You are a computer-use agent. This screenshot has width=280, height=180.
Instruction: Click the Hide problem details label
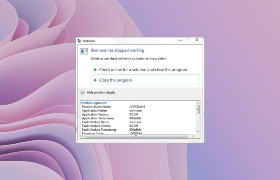(x=101, y=92)
